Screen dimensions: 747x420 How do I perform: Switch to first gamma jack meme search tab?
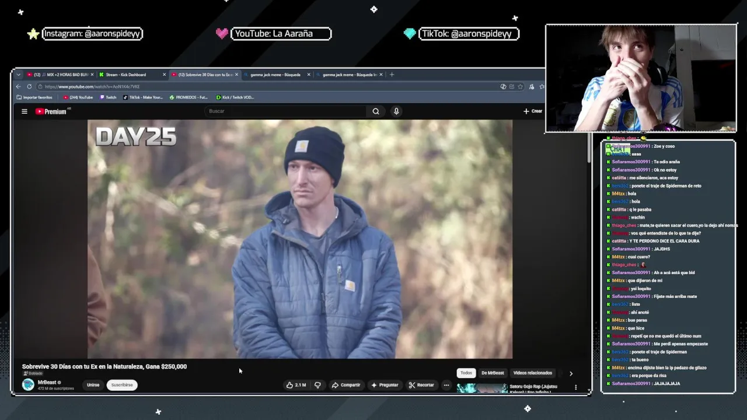(x=275, y=75)
